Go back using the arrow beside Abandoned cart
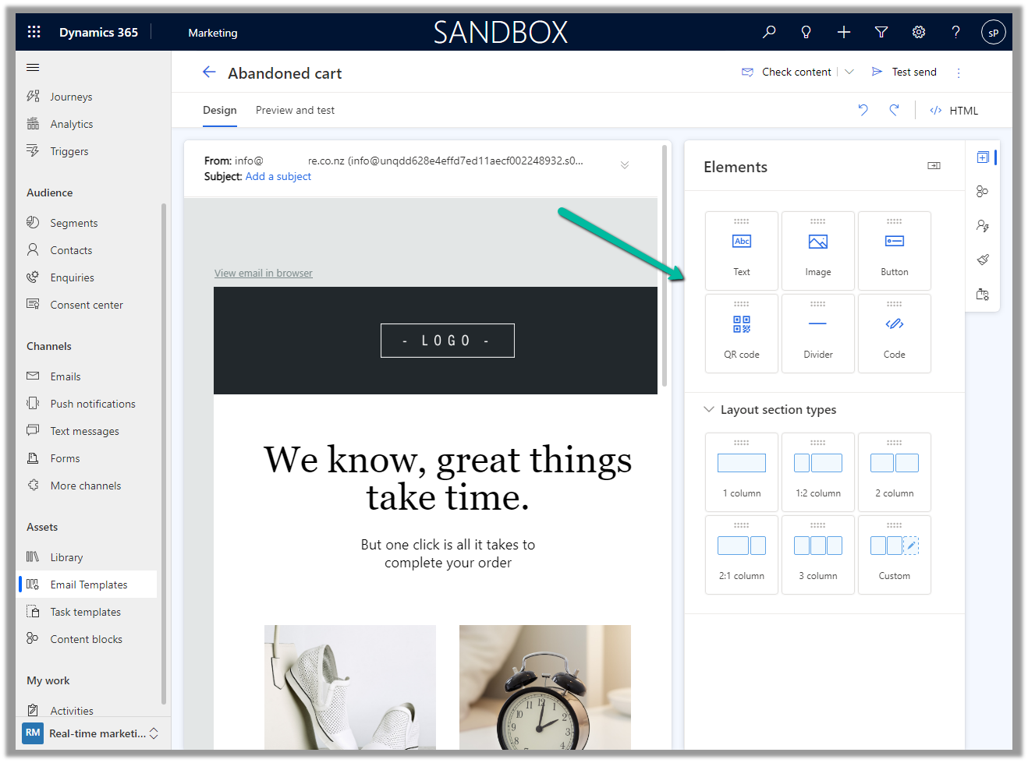 (209, 72)
